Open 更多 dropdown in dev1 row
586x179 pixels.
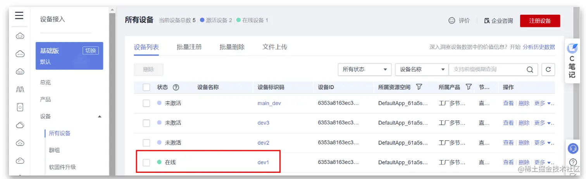tap(544, 162)
